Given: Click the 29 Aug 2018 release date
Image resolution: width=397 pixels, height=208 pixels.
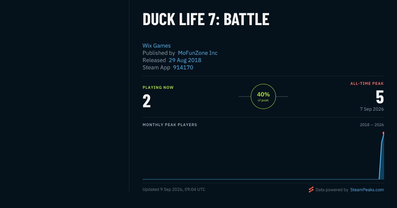Looking at the screenshot, I should 185,60.
